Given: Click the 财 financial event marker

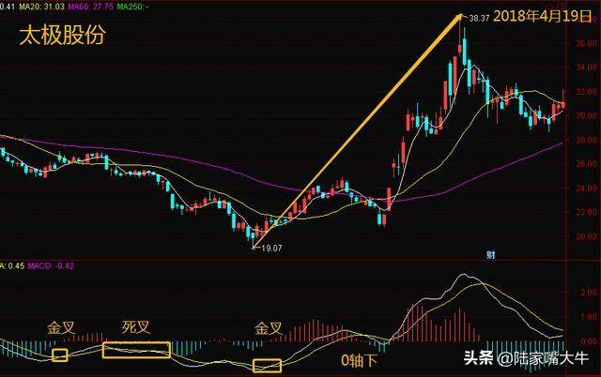Looking at the screenshot, I should click(490, 255).
